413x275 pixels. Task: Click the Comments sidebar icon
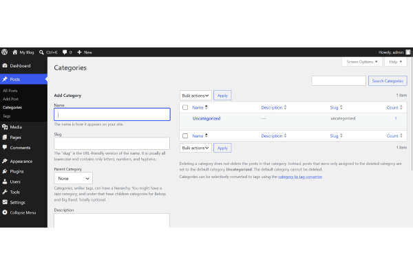coord(5,148)
